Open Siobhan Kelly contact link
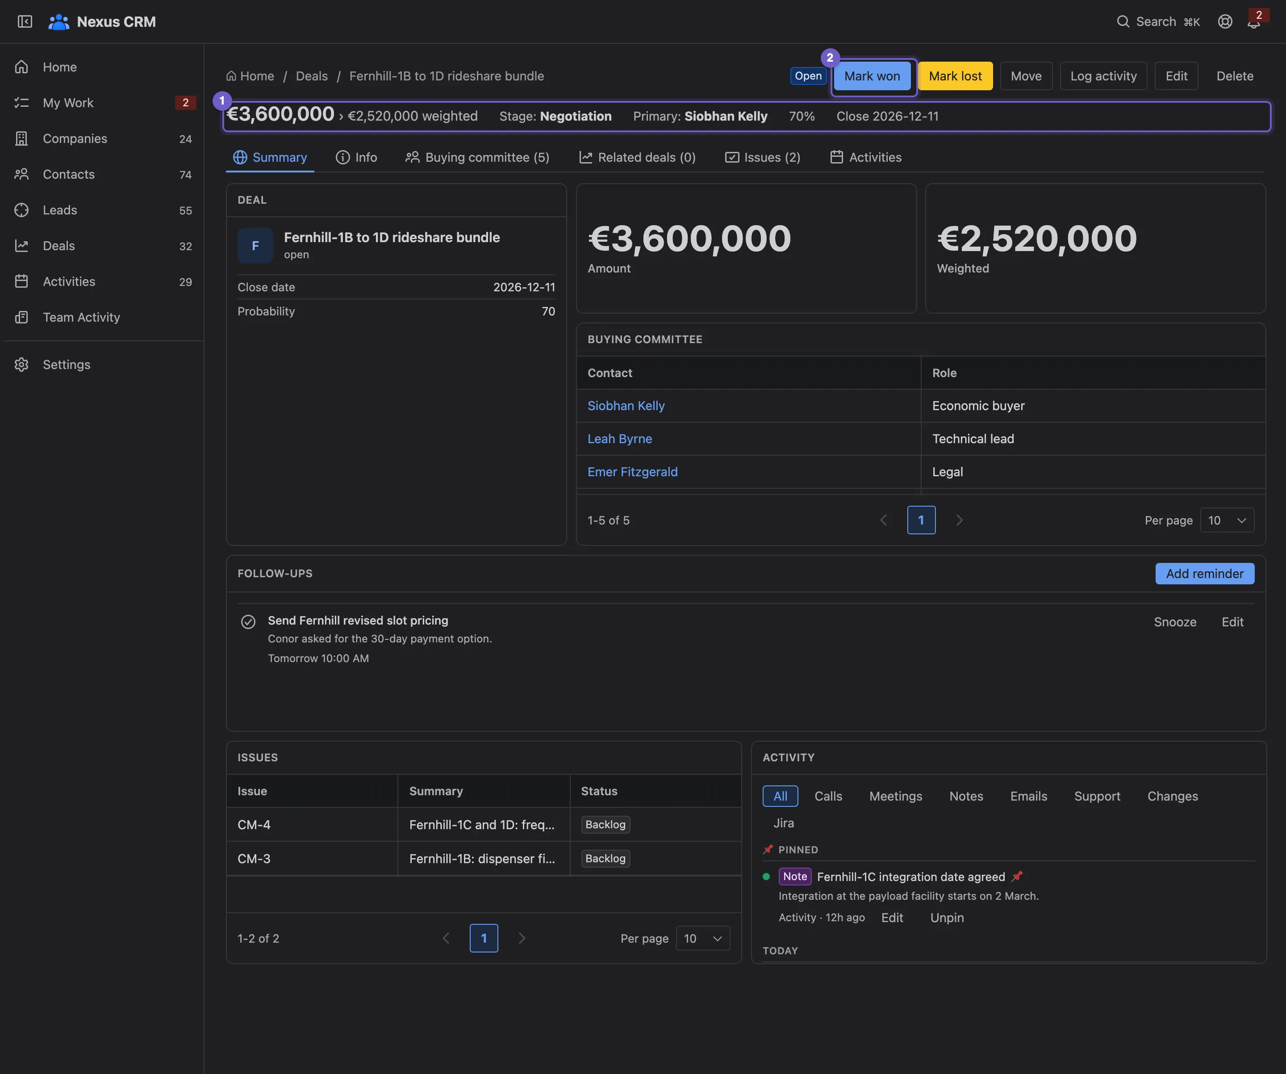 [x=626, y=406]
